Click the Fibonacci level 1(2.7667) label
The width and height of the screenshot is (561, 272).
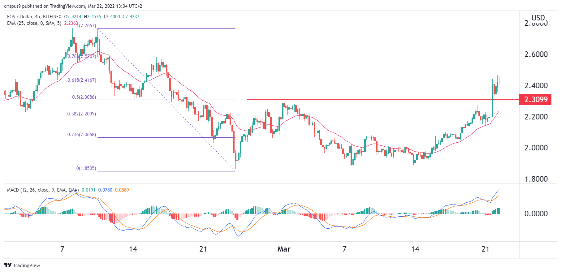click(x=86, y=26)
